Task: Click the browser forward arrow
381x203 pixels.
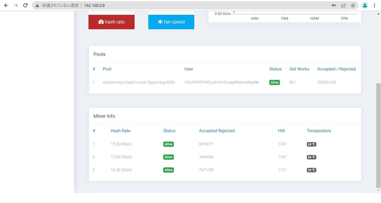Action: [16, 5]
